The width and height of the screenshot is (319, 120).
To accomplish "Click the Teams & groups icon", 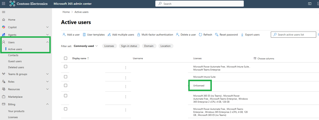I will pos(3,74).
